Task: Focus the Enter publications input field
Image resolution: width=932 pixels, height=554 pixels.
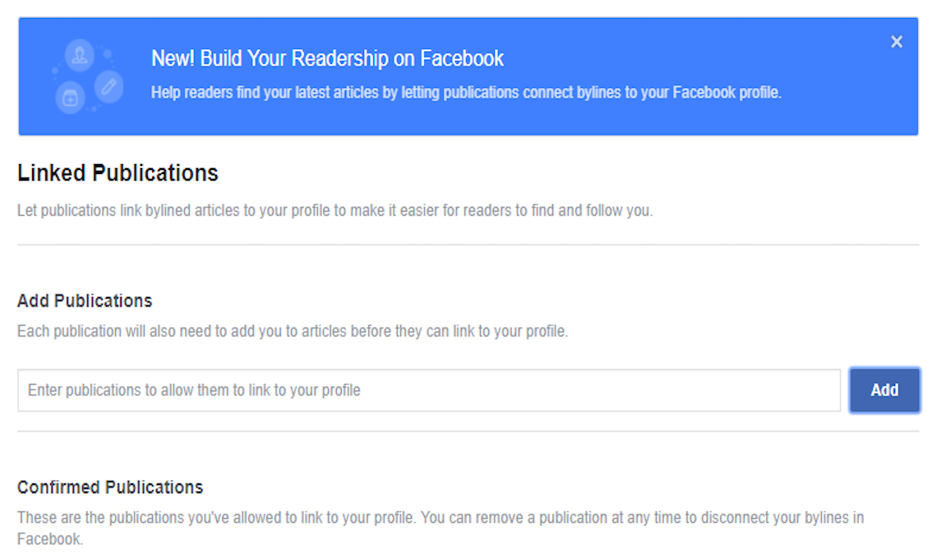Action: point(428,390)
